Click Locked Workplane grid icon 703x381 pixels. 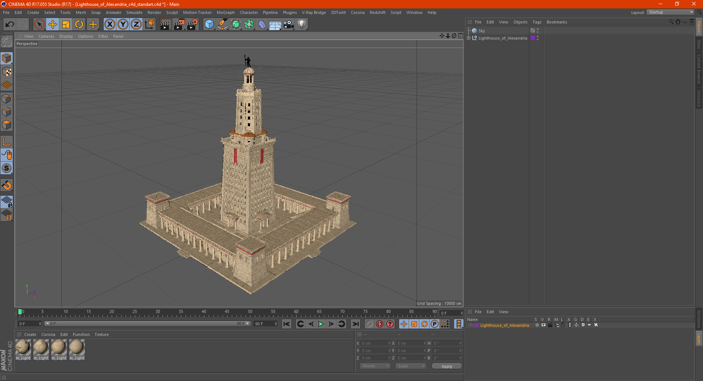pos(7,201)
